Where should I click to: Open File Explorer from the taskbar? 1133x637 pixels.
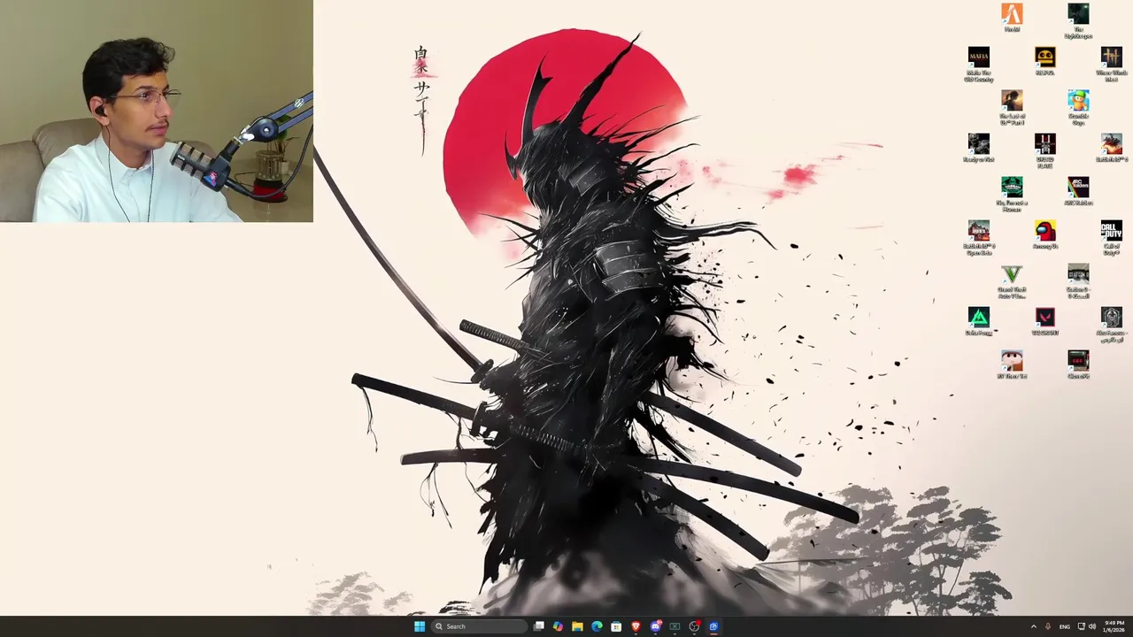pyautogui.click(x=577, y=626)
